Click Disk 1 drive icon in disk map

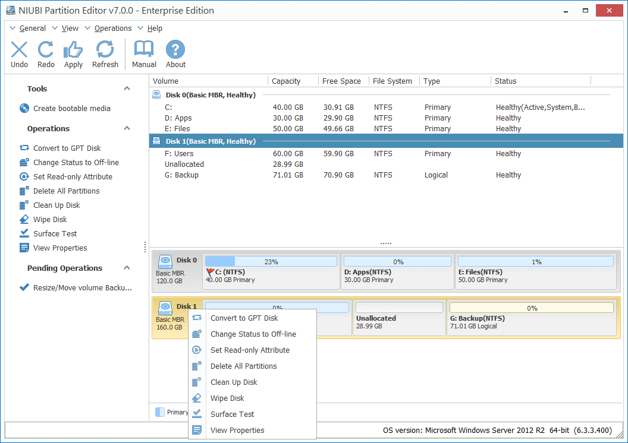click(165, 308)
